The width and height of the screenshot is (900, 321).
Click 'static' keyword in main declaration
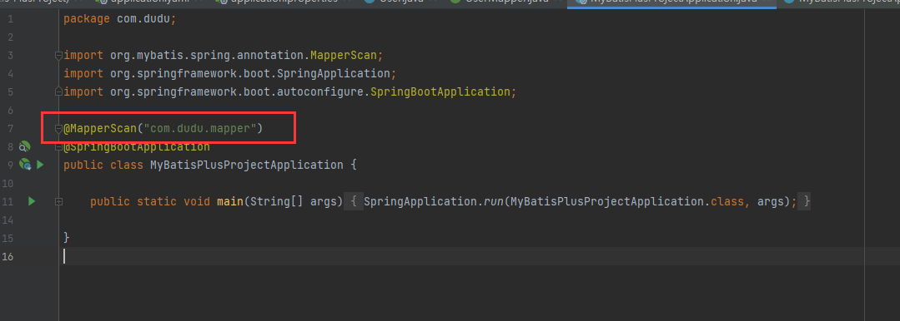[x=157, y=201]
